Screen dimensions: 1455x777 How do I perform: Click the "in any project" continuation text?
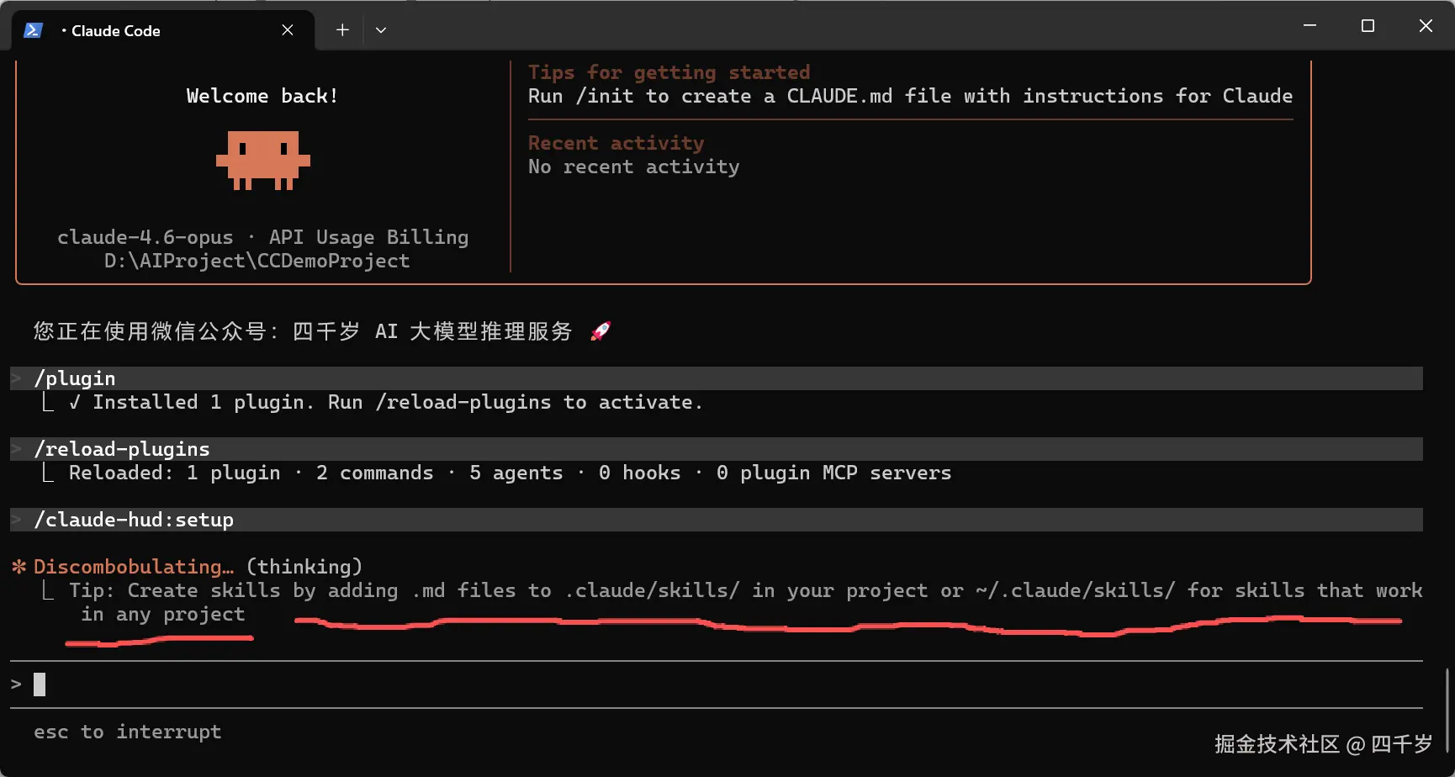click(163, 614)
